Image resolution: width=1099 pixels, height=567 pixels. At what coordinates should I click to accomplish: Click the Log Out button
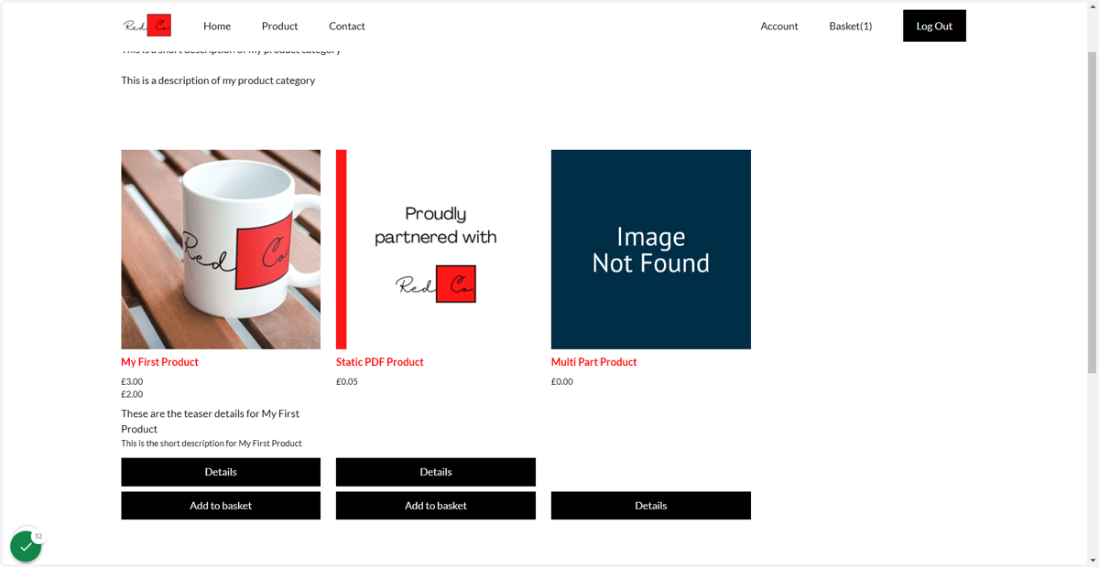[934, 26]
